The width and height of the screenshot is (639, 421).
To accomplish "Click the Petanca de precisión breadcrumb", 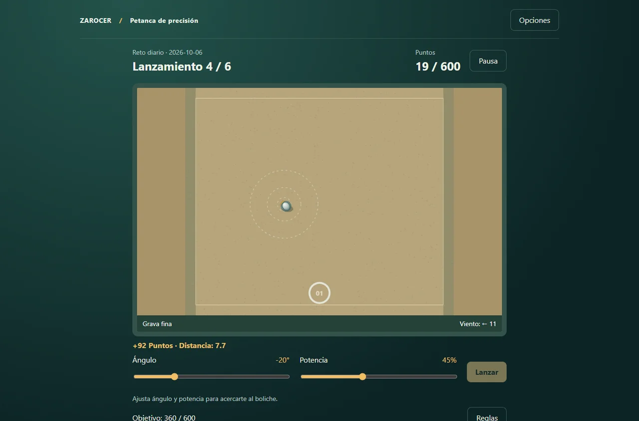I will coord(164,20).
